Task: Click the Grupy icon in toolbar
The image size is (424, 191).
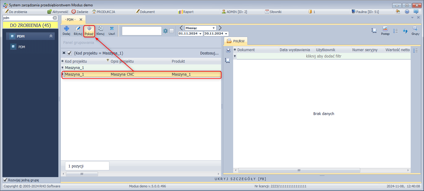Action: 415,29
